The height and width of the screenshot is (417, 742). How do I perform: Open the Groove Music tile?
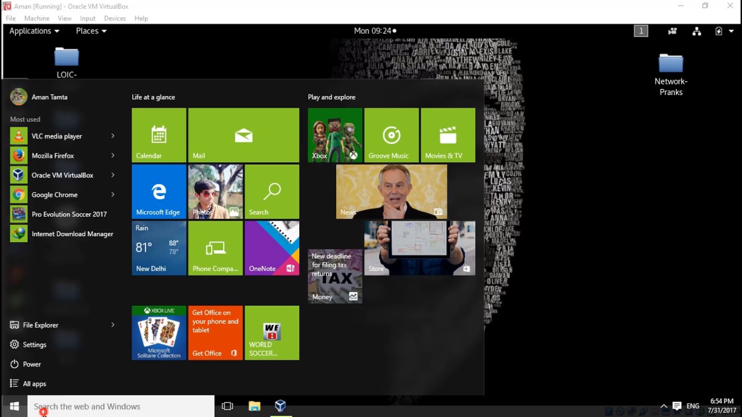coord(391,135)
